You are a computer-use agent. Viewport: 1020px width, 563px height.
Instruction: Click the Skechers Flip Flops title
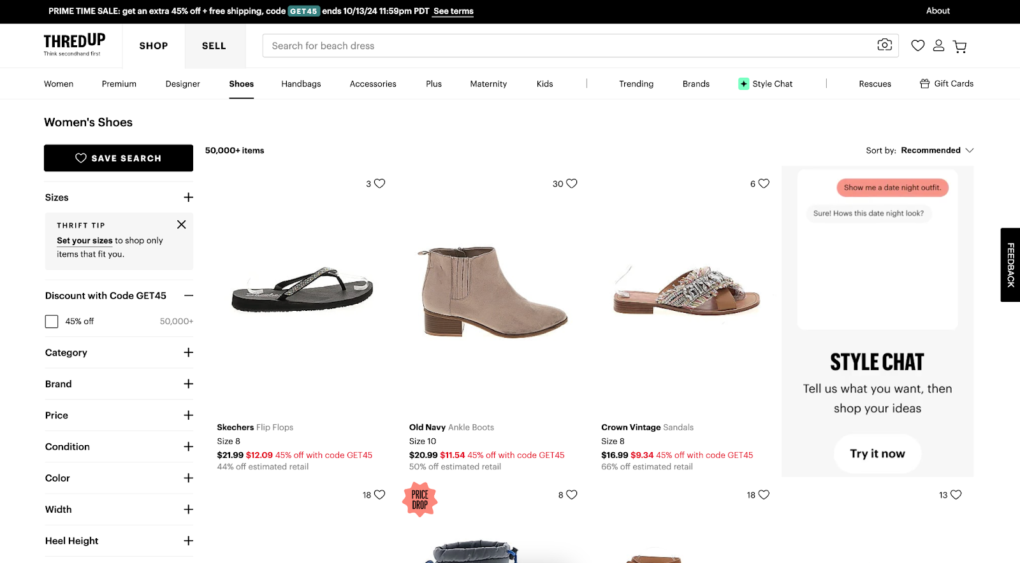[x=255, y=427]
